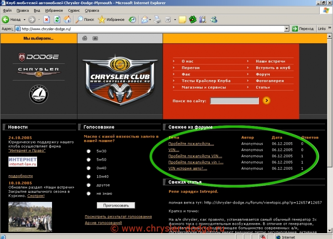Select the 5w30 radio option
This screenshot has width=333, height=239.
point(89,151)
